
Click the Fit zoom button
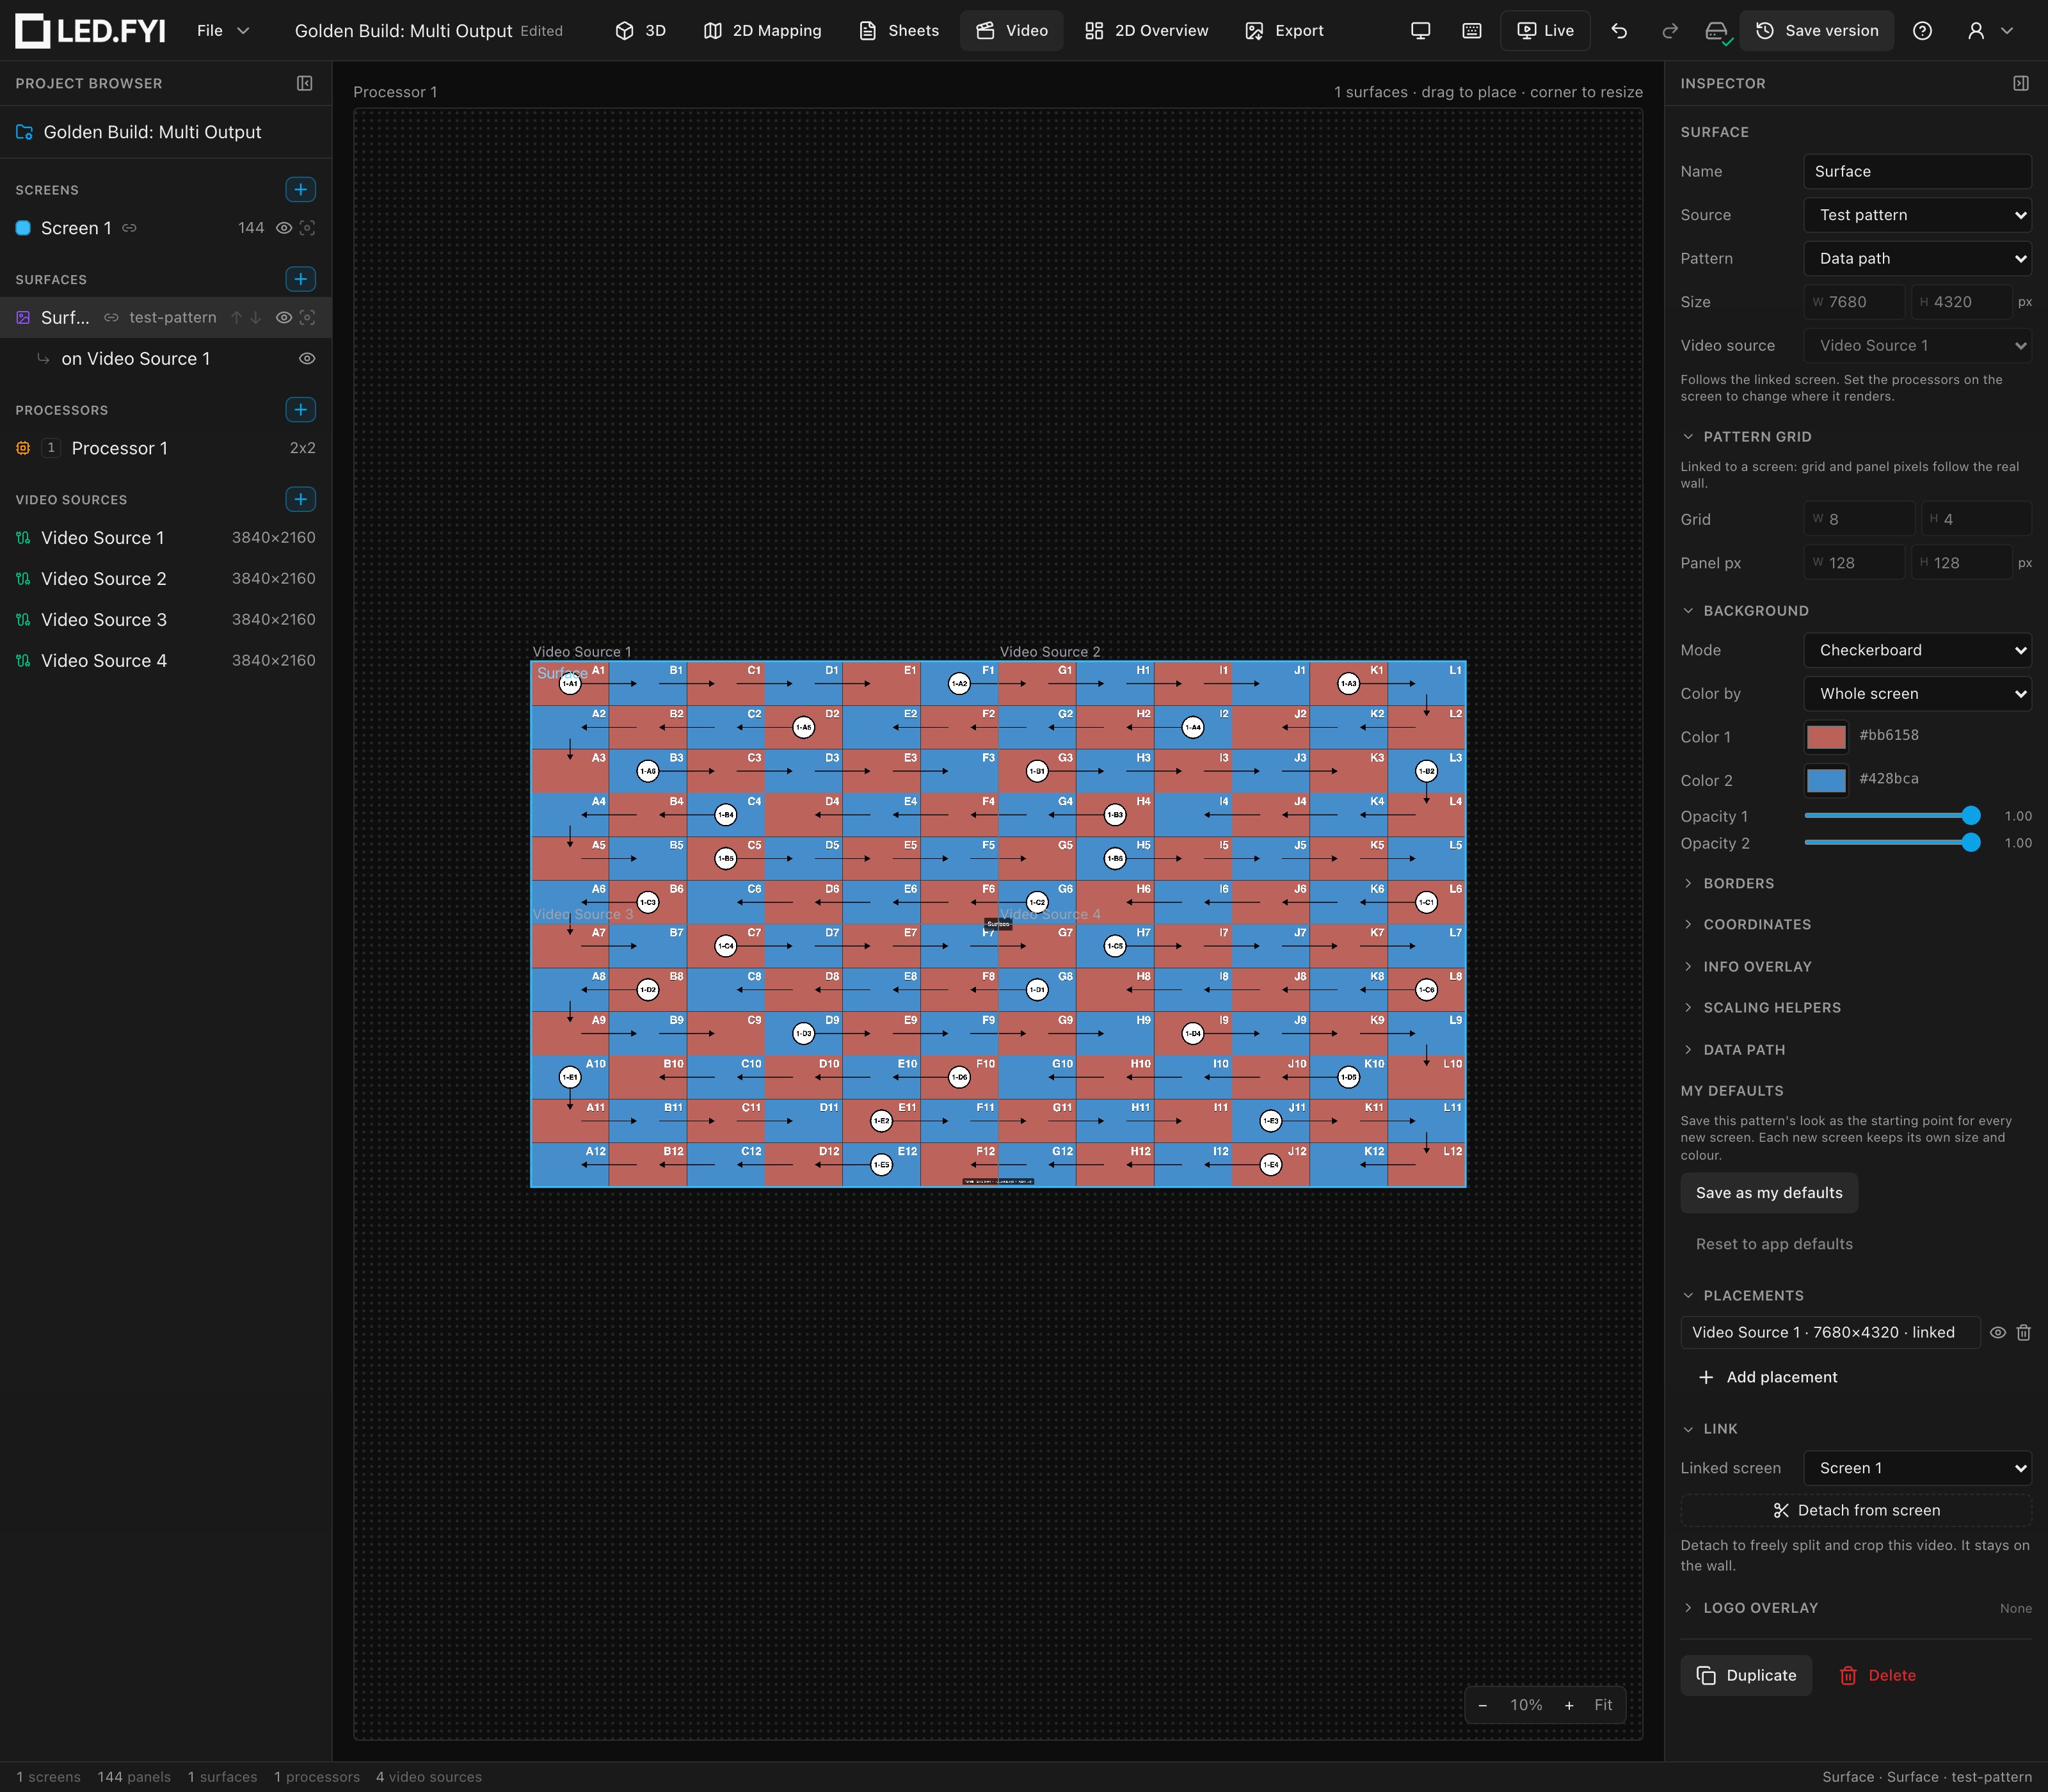[1603, 1705]
